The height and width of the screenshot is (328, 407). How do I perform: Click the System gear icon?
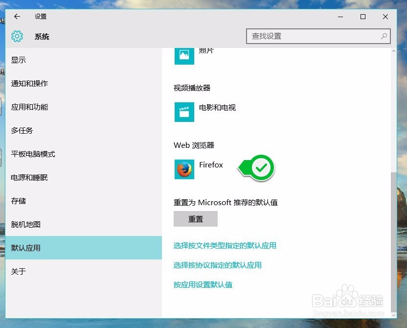(17, 36)
